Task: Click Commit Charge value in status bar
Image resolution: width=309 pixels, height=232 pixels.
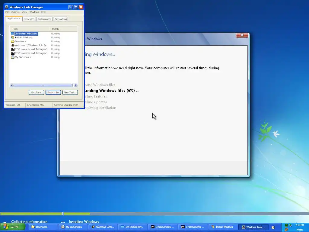Action: 66,105
